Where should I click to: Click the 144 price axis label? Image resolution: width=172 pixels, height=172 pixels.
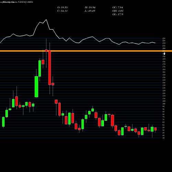pos(164,83)
